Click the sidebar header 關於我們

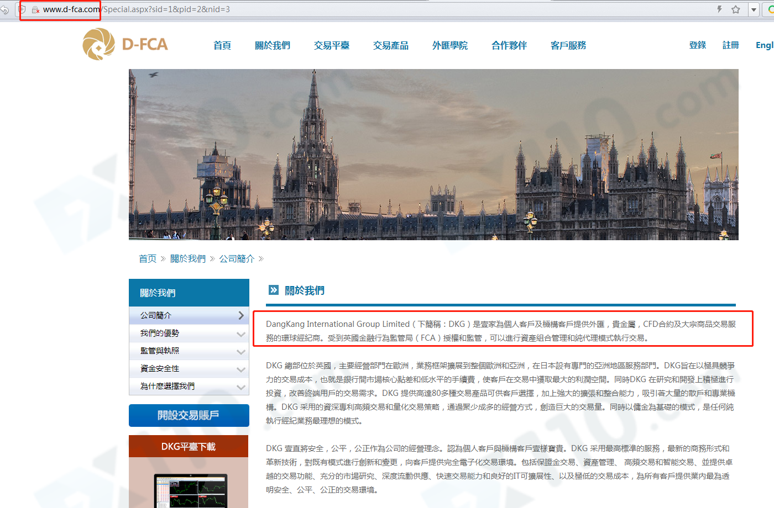(x=189, y=293)
